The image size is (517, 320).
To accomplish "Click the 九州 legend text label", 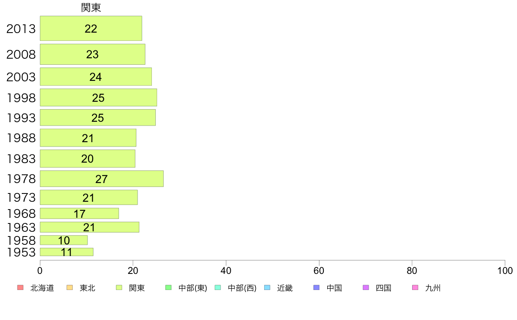I will click(x=433, y=288).
